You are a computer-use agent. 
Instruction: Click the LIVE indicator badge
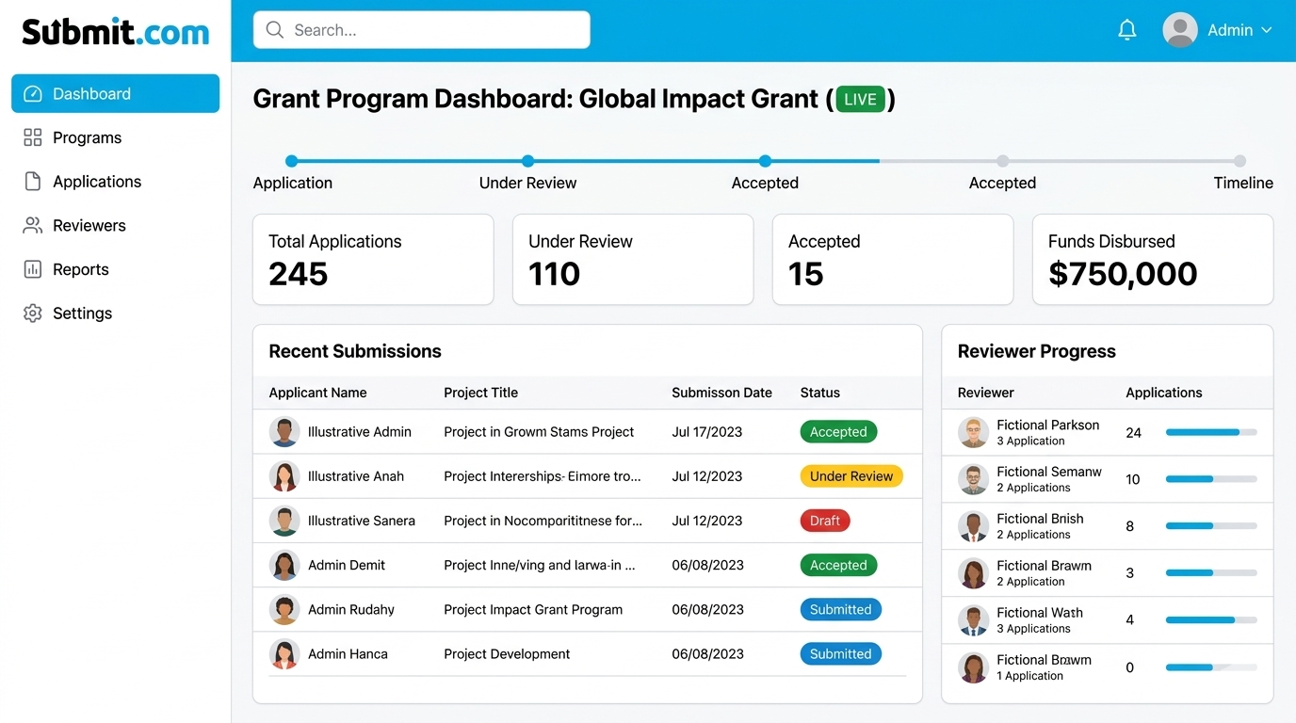pyautogui.click(x=860, y=98)
